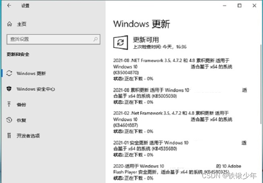
Task: Select the Adobe Flash Player security update entry
Action: (x=177, y=169)
